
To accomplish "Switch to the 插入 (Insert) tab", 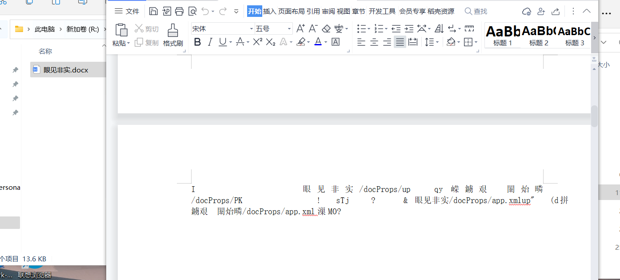I will (x=269, y=11).
